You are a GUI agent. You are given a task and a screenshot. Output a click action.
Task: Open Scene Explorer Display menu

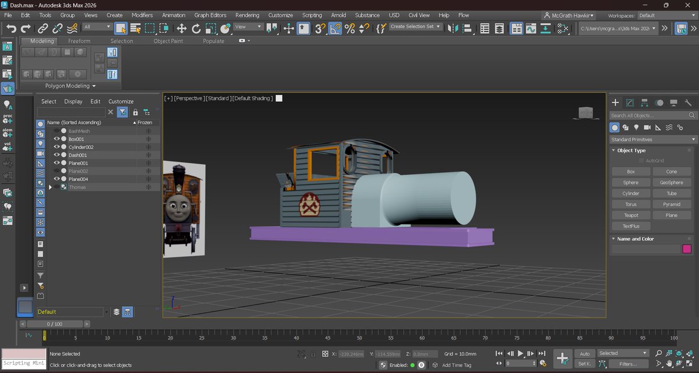[73, 101]
